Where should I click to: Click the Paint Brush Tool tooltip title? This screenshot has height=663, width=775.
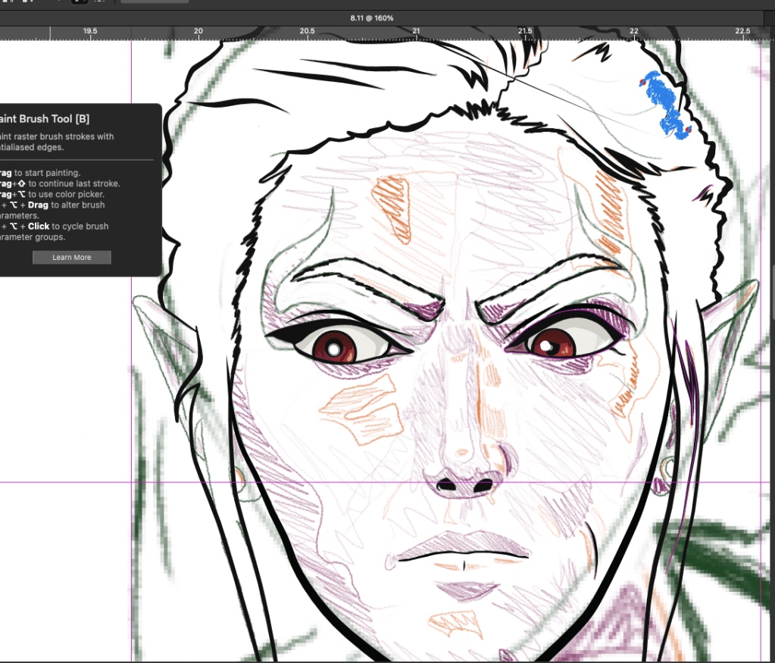[x=45, y=119]
